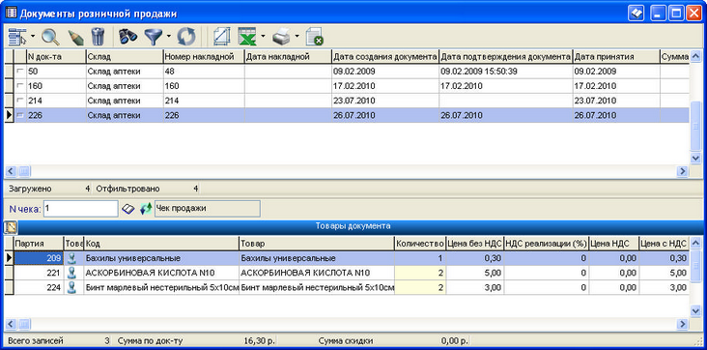Tick the checkbox for document 50
Screen dimensions: 707x350
[20, 72]
